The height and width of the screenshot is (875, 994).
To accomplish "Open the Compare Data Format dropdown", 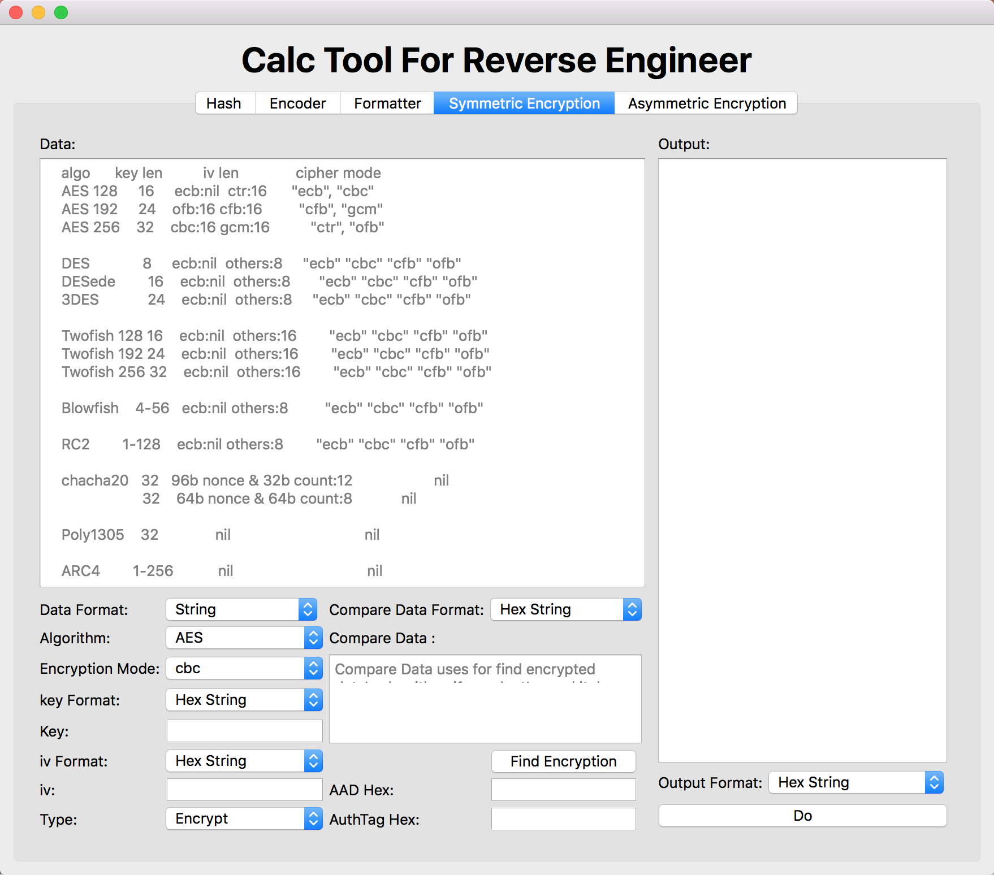I will 565,609.
